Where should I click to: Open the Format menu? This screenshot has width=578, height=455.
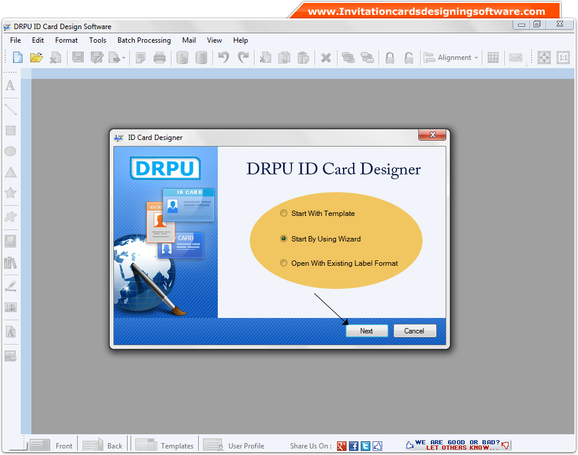tap(66, 40)
